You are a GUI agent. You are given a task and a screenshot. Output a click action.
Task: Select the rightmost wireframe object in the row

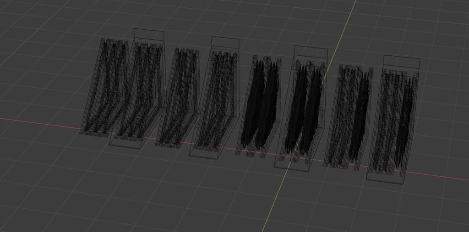393,120
